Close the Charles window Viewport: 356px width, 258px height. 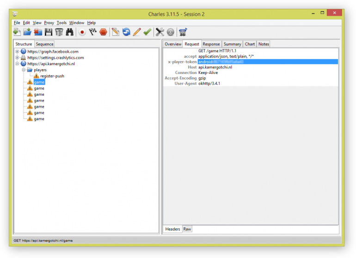point(334,13)
